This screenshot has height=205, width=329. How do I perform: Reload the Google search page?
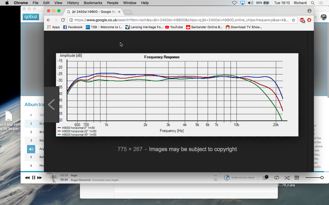click(x=63, y=20)
